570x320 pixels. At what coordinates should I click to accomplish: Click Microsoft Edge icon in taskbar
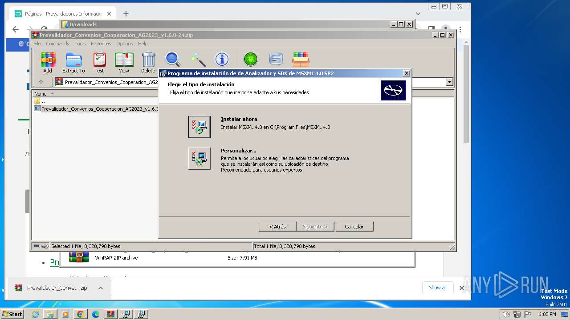tap(96, 314)
